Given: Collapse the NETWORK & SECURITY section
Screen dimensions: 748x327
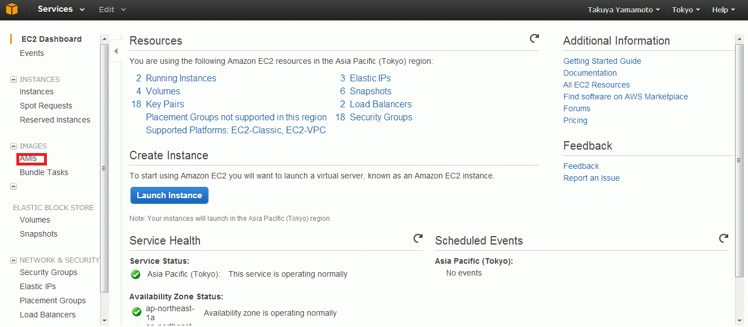Looking at the screenshot, I should click(14, 260).
